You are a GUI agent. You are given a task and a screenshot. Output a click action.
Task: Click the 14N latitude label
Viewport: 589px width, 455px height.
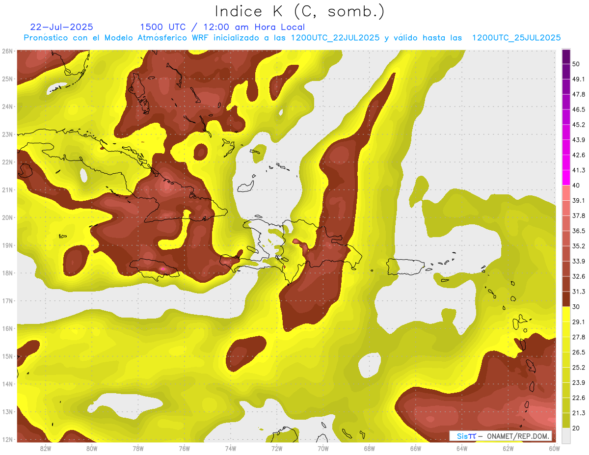[7, 384]
